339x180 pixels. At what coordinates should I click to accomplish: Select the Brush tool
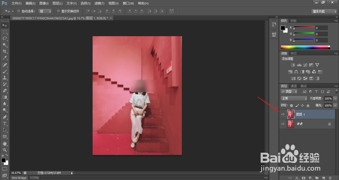click(x=4, y=71)
